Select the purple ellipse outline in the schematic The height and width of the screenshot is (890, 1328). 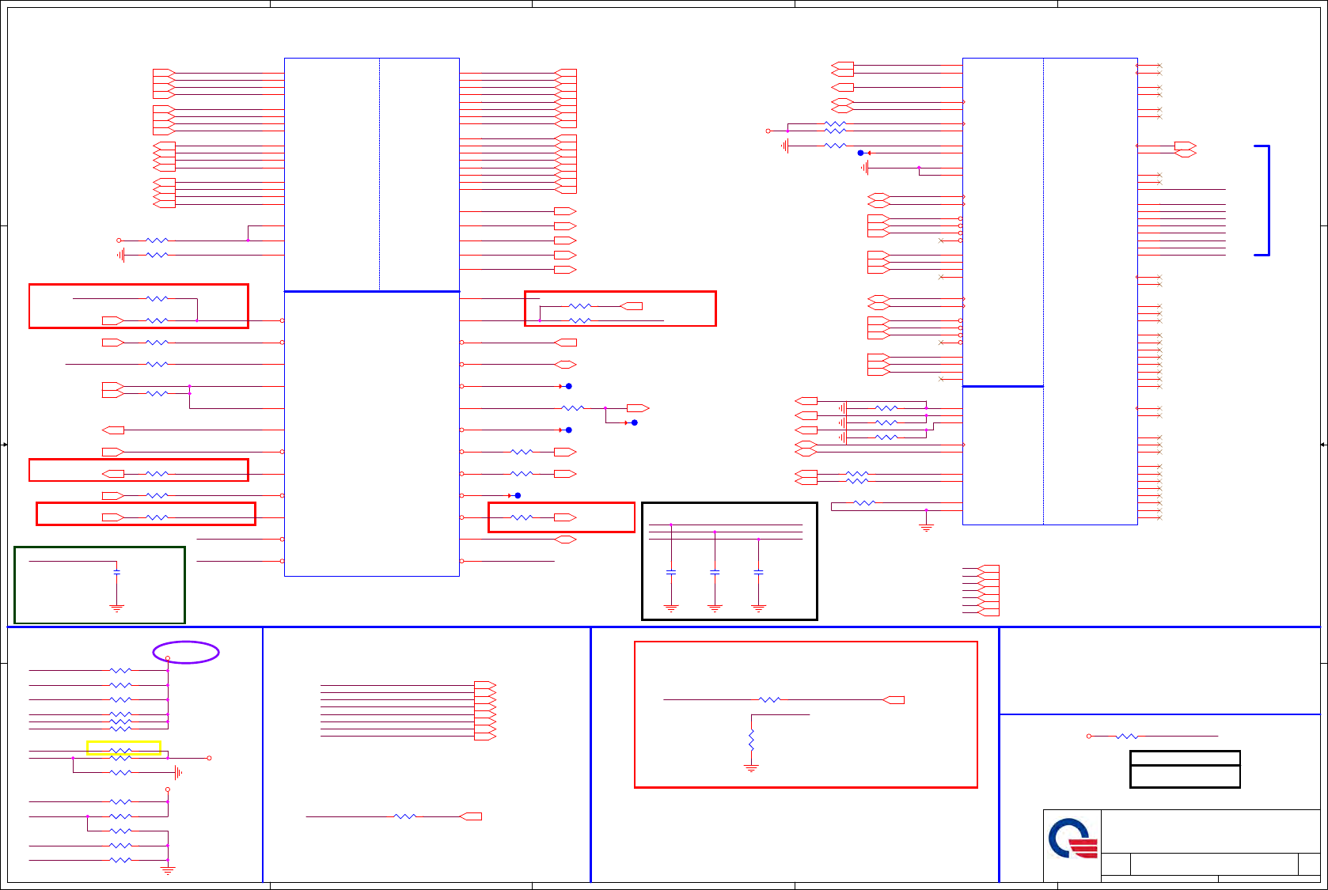tap(186, 653)
